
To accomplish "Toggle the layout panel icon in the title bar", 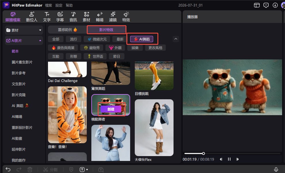I will (x=257, y=5).
